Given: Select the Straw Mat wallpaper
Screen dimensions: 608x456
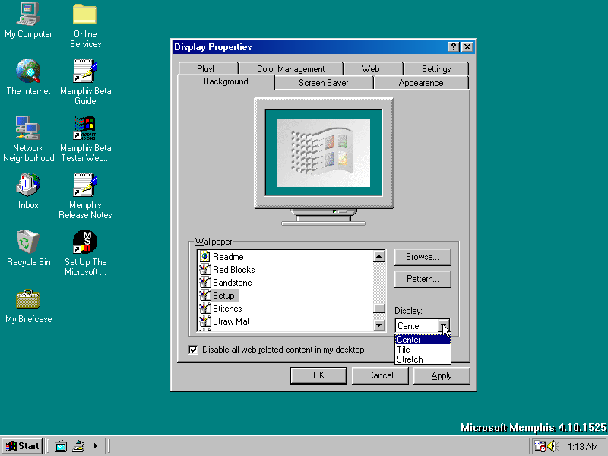Looking at the screenshot, I should 285,321.
